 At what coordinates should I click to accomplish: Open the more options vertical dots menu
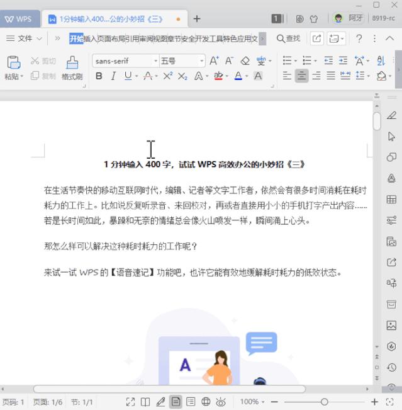(374, 38)
